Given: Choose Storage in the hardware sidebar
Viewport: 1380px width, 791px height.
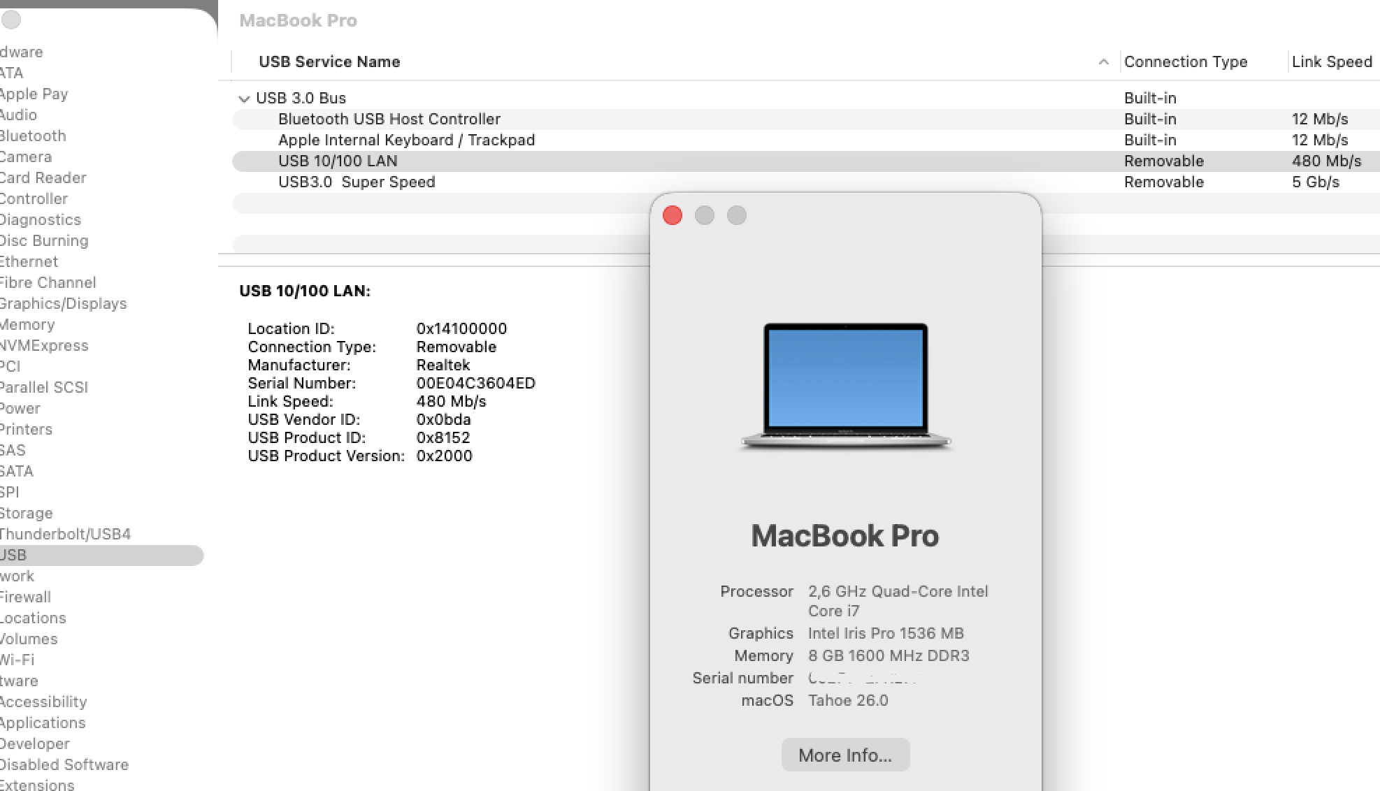Looking at the screenshot, I should point(27,514).
